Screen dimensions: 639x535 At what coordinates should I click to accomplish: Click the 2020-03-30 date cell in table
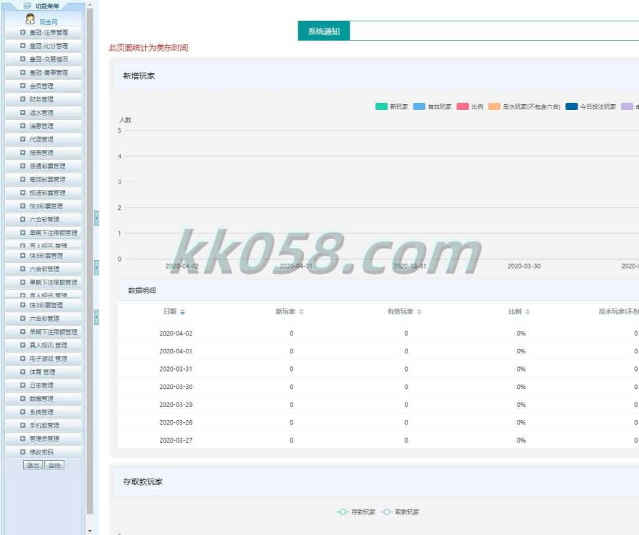click(175, 386)
